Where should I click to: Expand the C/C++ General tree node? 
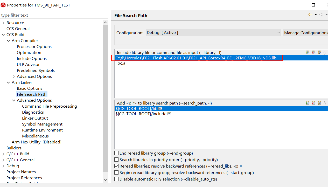click(x=3, y=160)
